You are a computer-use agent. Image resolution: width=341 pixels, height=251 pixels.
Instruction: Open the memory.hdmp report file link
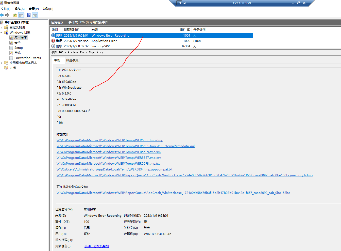tap(184, 175)
